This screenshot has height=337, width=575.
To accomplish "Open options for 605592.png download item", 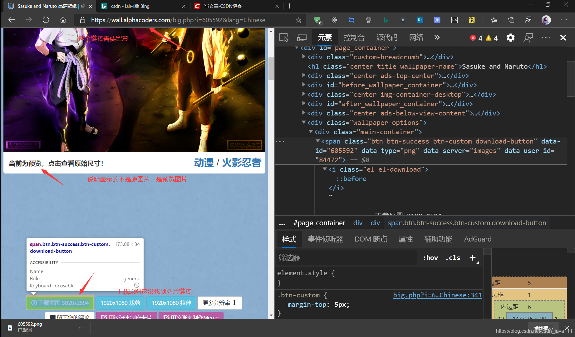I will click(x=82, y=328).
